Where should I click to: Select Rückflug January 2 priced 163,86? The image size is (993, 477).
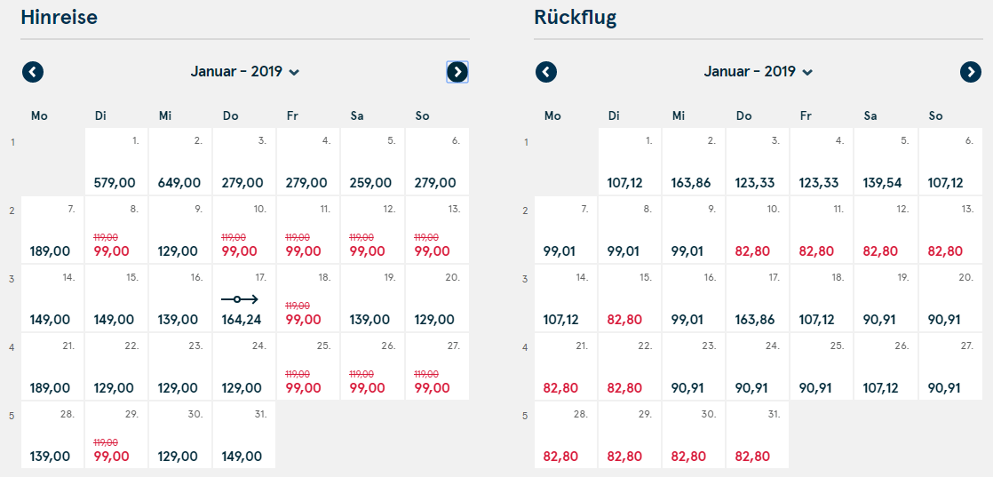coord(694,161)
